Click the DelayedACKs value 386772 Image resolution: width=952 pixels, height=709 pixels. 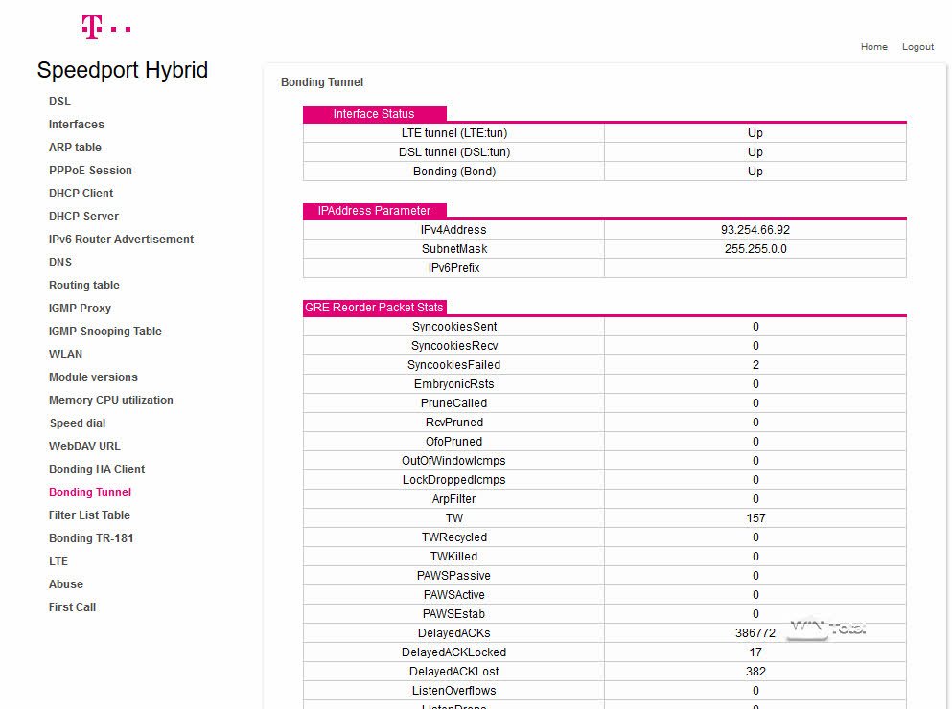coord(755,633)
